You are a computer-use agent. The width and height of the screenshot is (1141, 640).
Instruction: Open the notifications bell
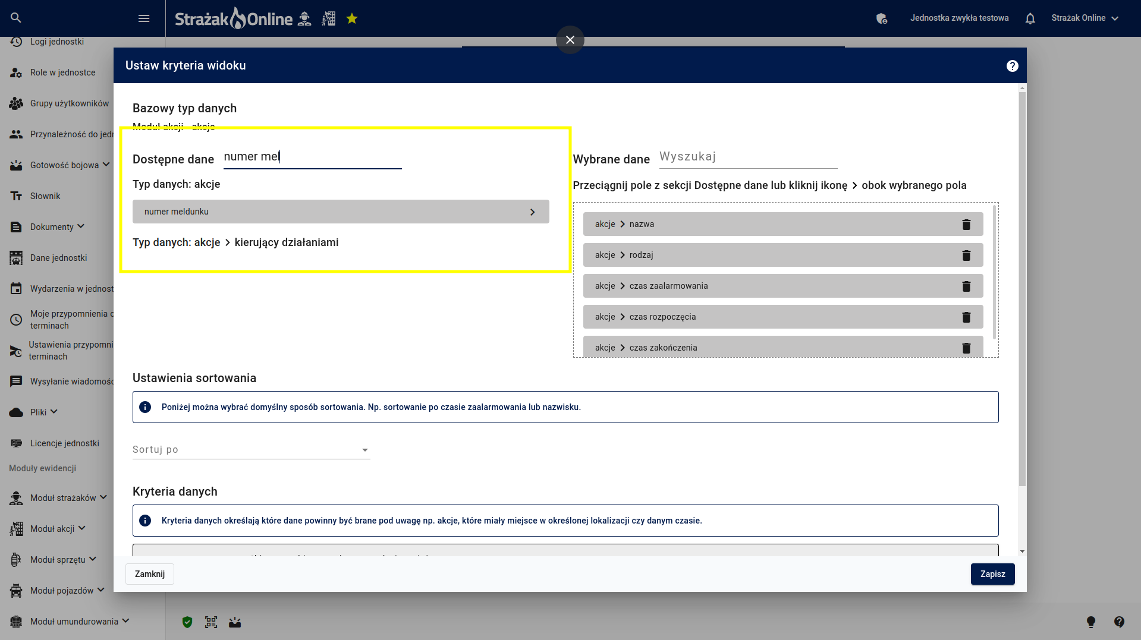(x=1030, y=18)
